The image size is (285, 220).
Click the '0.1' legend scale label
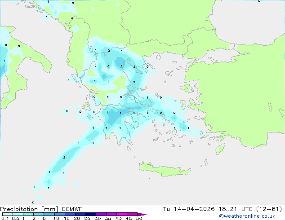coord(5,218)
